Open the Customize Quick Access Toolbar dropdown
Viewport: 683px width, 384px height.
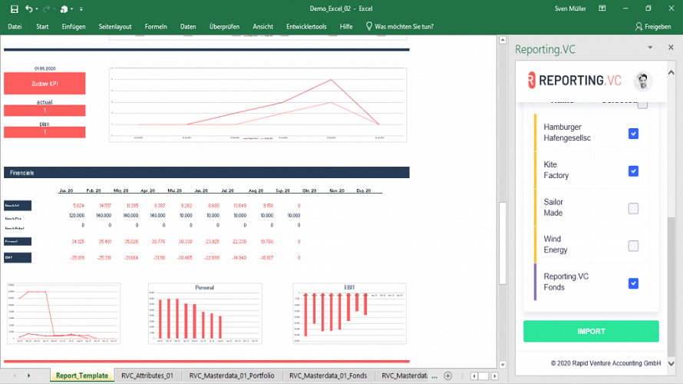tap(81, 9)
